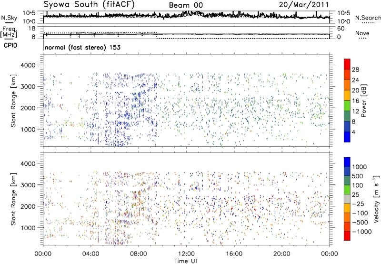Click the '10^0' tick beside the N.Search label
Screen dimensions: 381x264
[x=344, y=21]
